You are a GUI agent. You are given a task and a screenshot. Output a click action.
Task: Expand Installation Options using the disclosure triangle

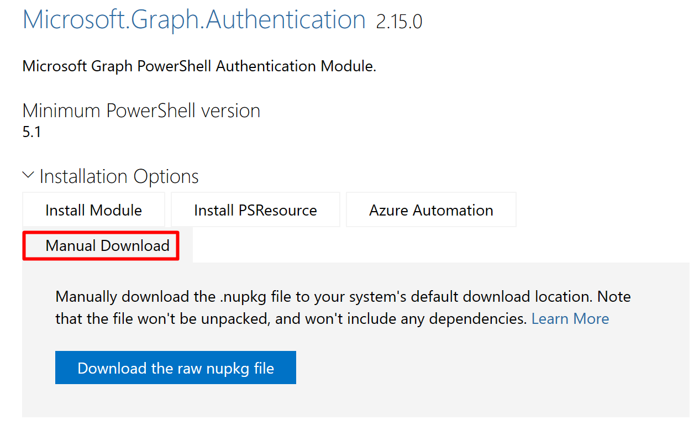click(28, 175)
